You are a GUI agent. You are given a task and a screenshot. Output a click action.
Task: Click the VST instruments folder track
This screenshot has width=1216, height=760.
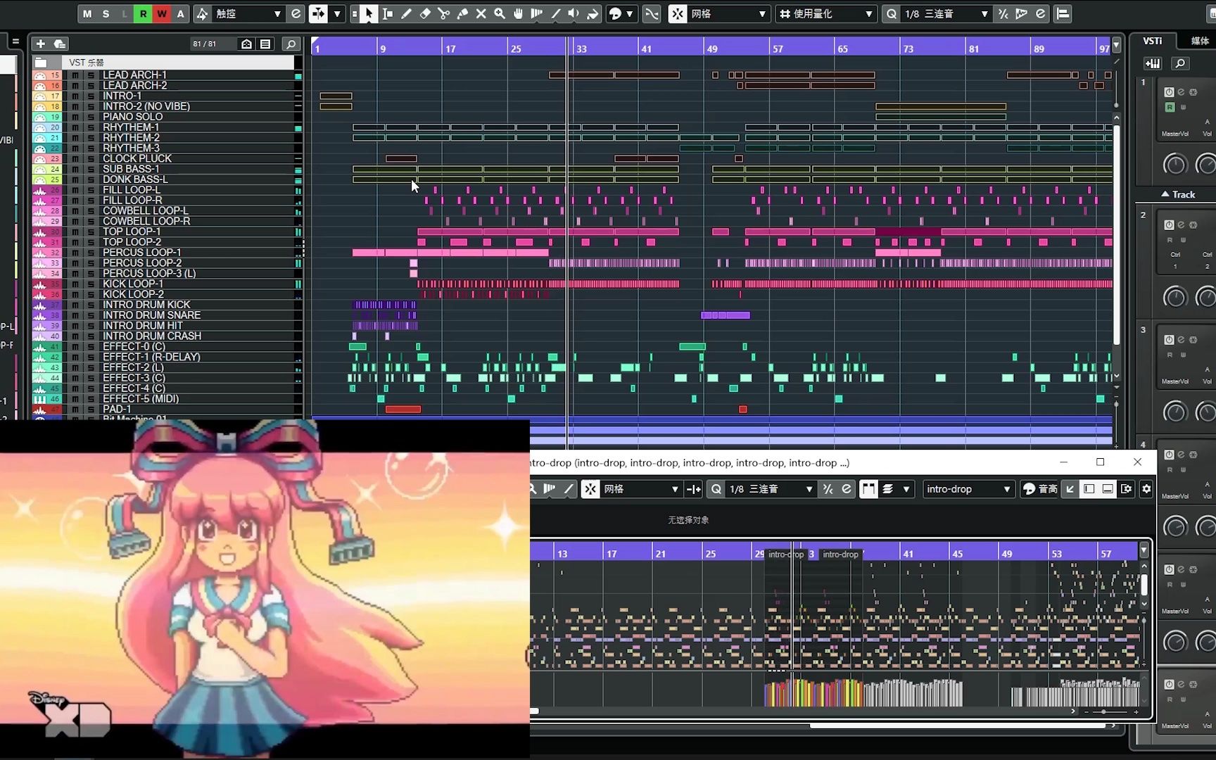coord(163,63)
